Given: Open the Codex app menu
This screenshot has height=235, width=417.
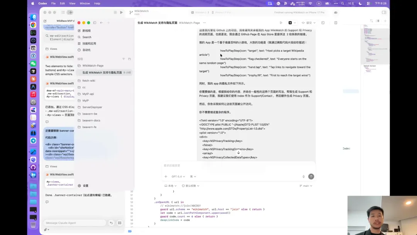Looking at the screenshot, I should point(42,3).
